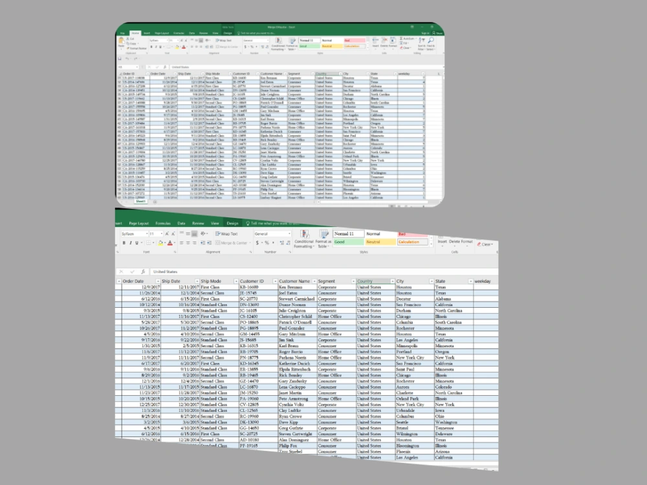The height and width of the screenshot is (485, 647).
Task: Open Name Box dropdown in top window
Action: [x=137, y=67]
